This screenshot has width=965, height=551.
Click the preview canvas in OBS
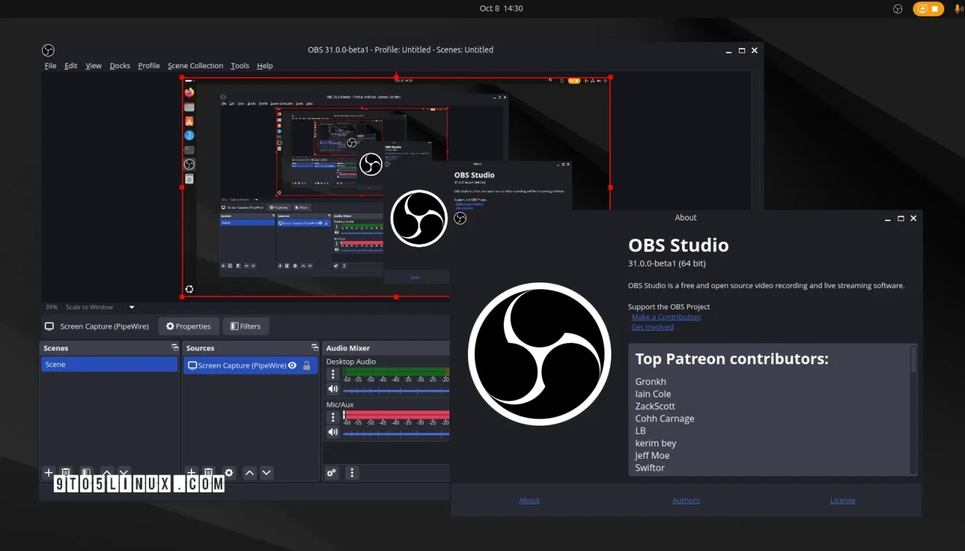point(396,187)
